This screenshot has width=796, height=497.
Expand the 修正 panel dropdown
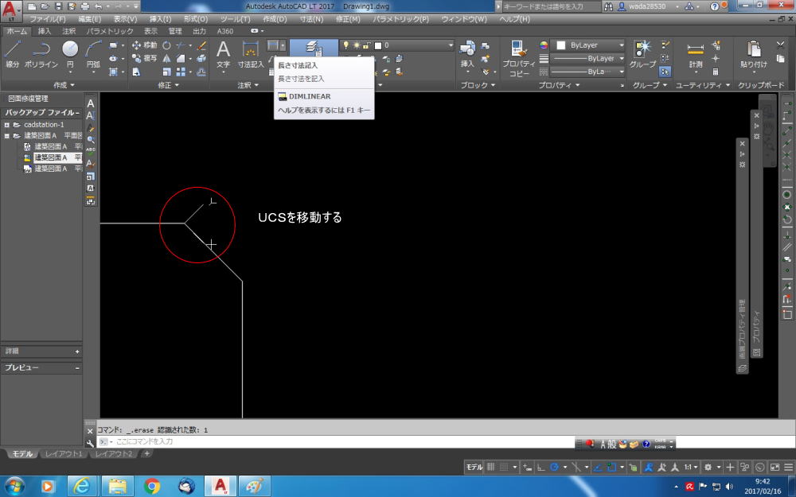point(169,85)
